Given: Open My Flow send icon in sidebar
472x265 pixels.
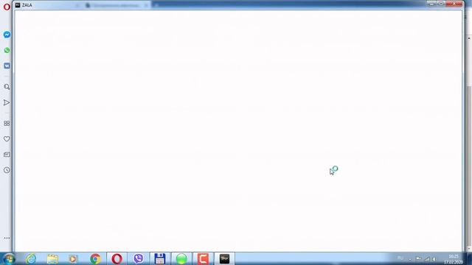Looking at the screenshot, I should pos(7,103).
